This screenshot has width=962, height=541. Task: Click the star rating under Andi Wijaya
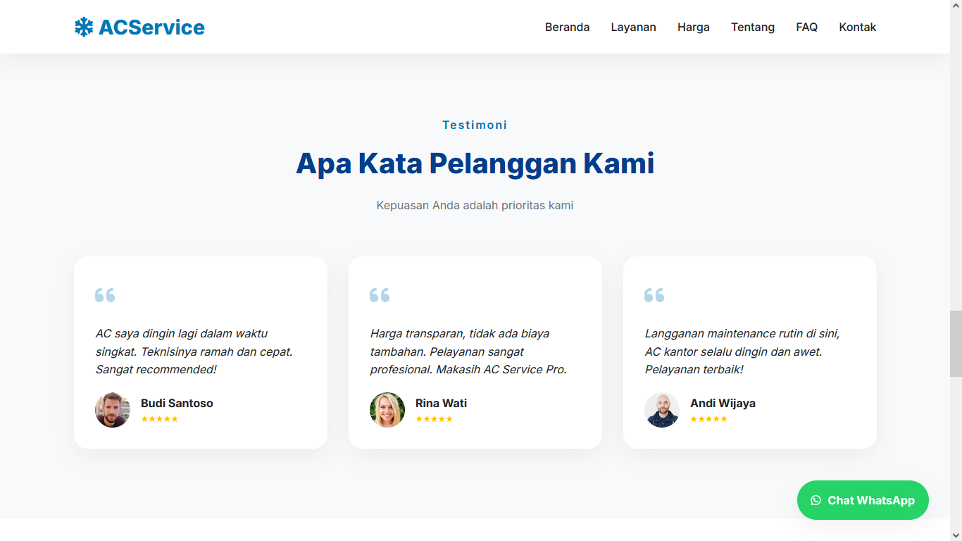(x=708, y=419)
